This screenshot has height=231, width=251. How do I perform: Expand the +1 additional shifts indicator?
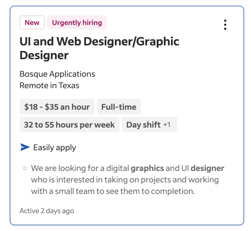(x=167, y=125)
